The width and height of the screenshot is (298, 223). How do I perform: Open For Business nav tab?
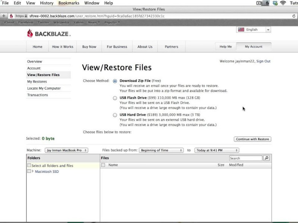pyautogui.click(x=117, y=47)
